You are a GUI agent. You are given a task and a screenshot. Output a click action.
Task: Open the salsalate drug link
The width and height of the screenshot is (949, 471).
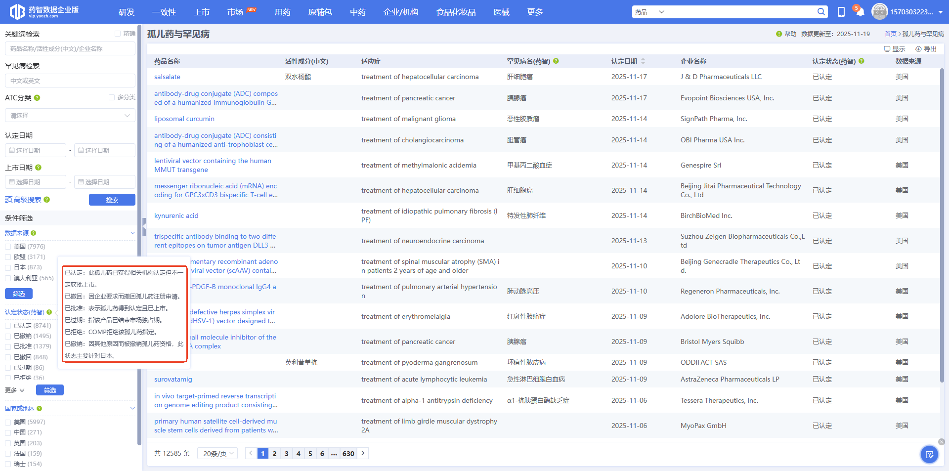point(167,77)
